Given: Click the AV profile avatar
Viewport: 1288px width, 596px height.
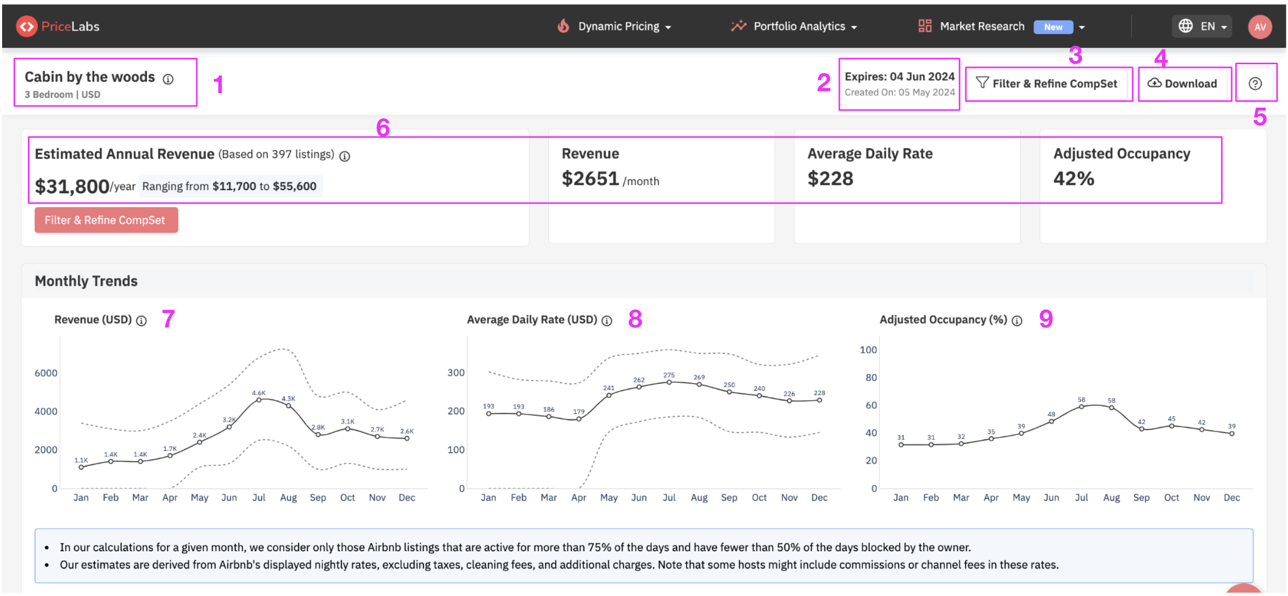Looking at the screenshot, I should click(1260, 26).
